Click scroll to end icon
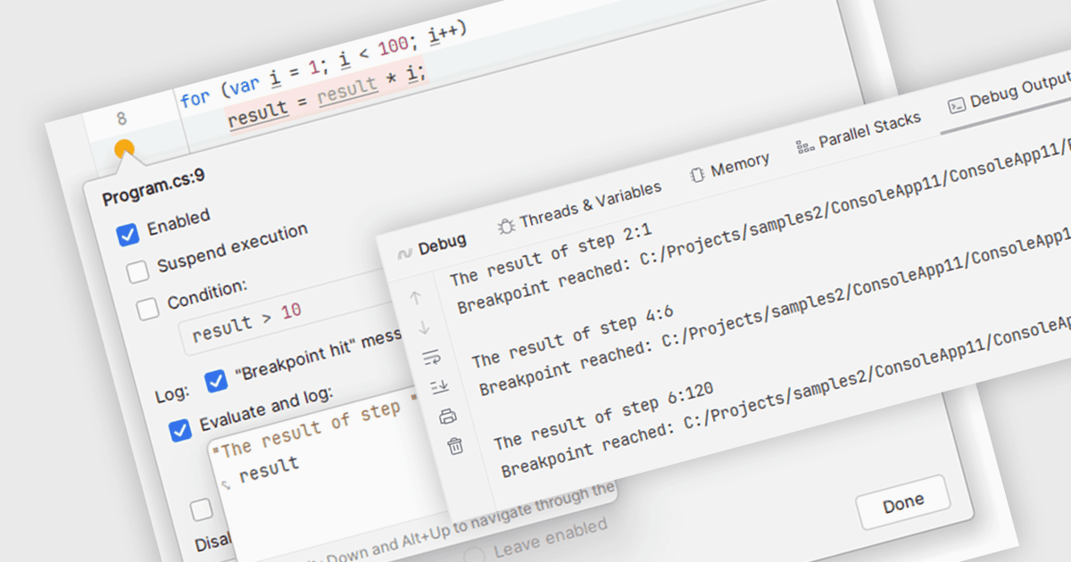The image size is (1071, 562). (x=439, y=386)
